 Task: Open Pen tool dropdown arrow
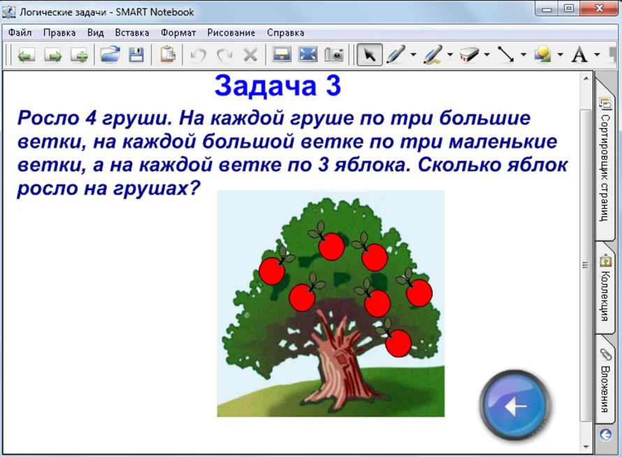[x=413, y=55]
